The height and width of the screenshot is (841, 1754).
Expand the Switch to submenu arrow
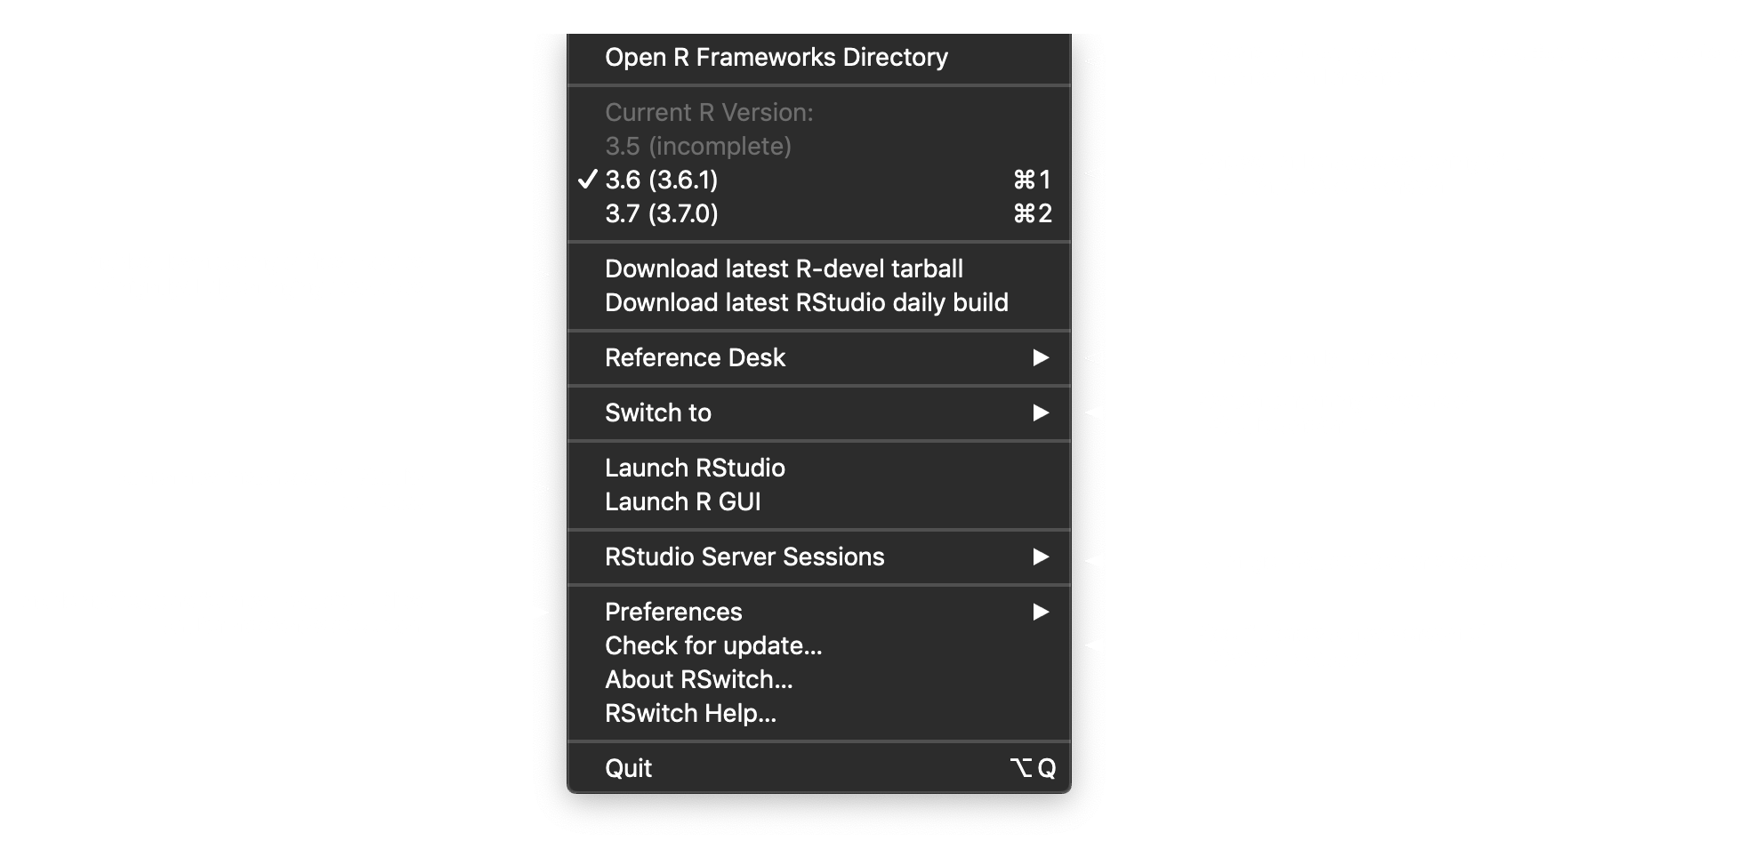pyautogui.click(x=1041, y=412)
